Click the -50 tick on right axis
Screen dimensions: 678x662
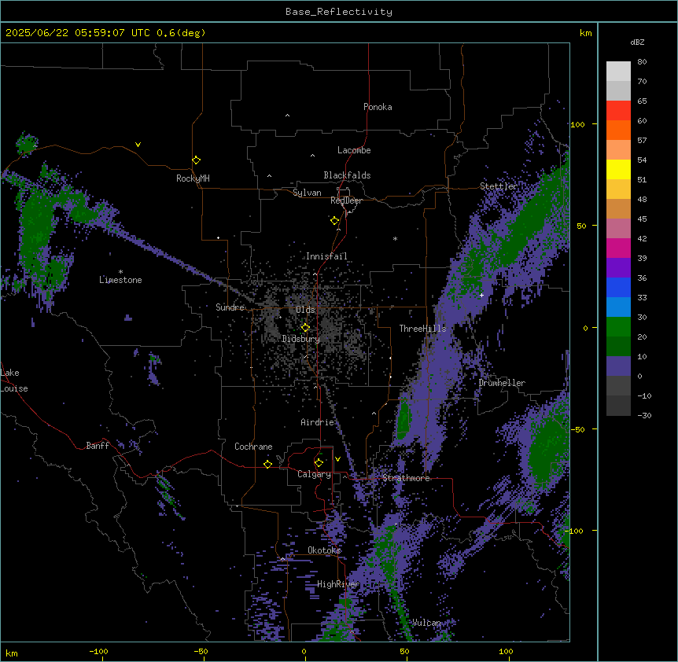pyautogui.click(x=578, y=429)
